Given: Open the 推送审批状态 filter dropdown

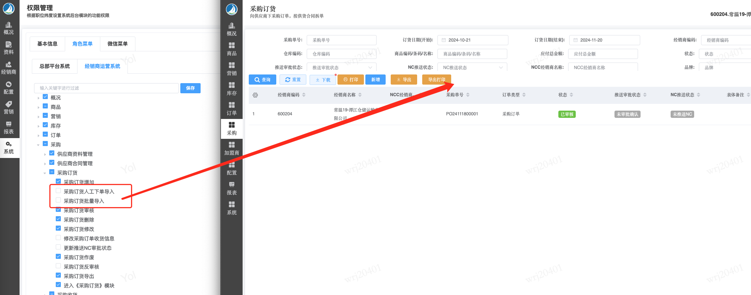Looking at the screenshot, I should pos(341,67).
